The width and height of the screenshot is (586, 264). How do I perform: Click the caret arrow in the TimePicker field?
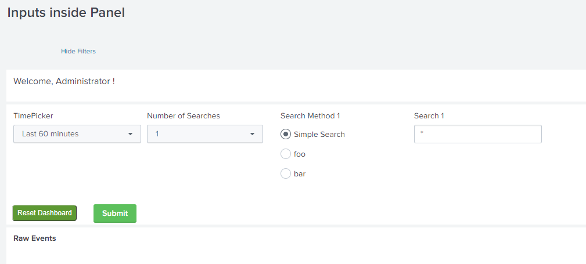[130, 134]
